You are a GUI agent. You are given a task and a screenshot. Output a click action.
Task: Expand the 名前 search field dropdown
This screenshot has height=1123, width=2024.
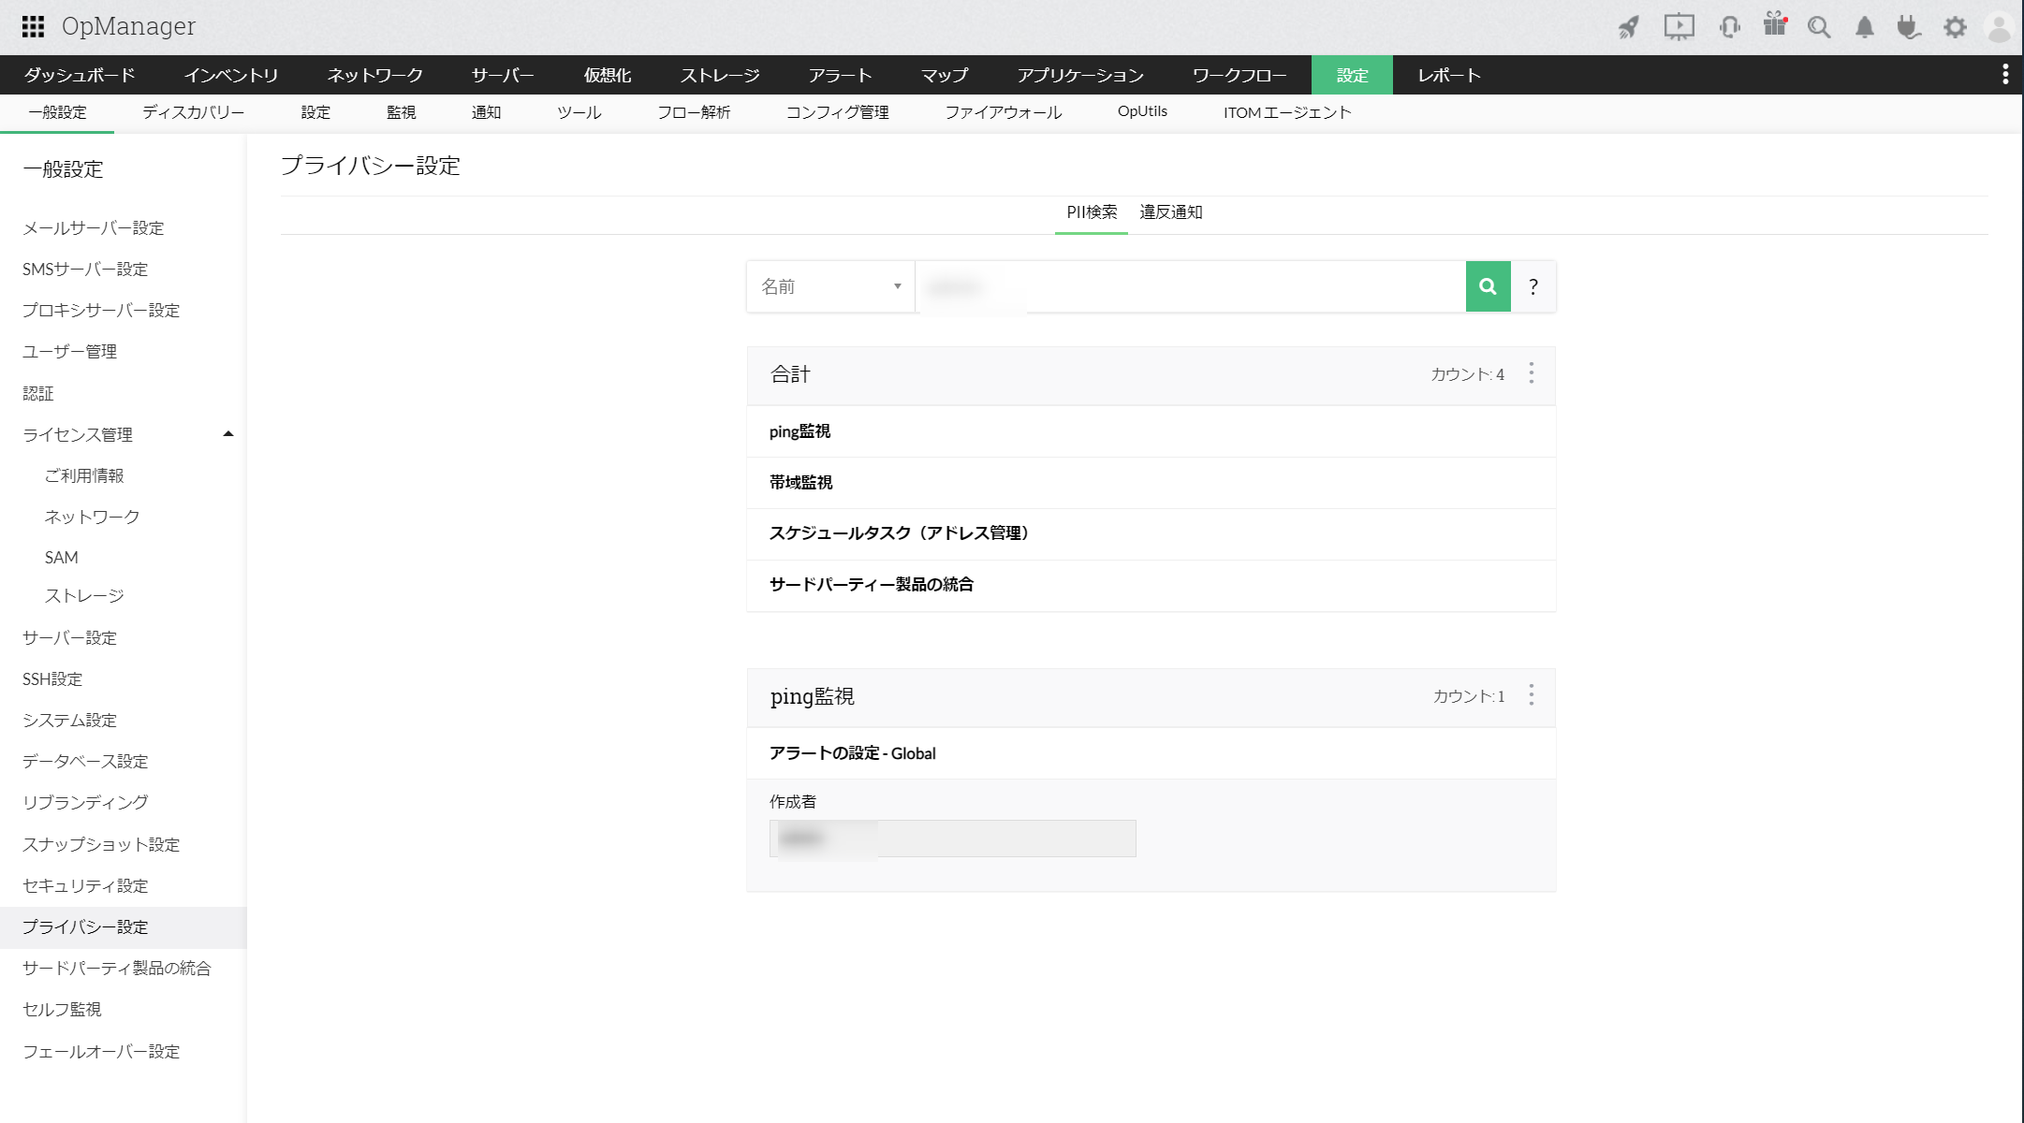[x=897, y=286]
